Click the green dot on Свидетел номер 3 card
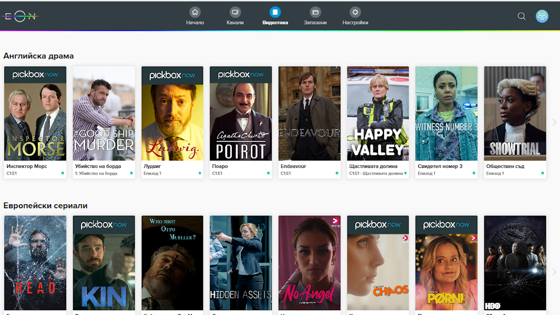 click(x=474, y=173)
